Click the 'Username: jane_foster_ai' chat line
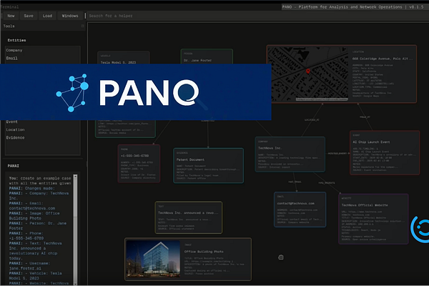Image resolution: width=429 pixels, height=286 pixels. (29, 266)
